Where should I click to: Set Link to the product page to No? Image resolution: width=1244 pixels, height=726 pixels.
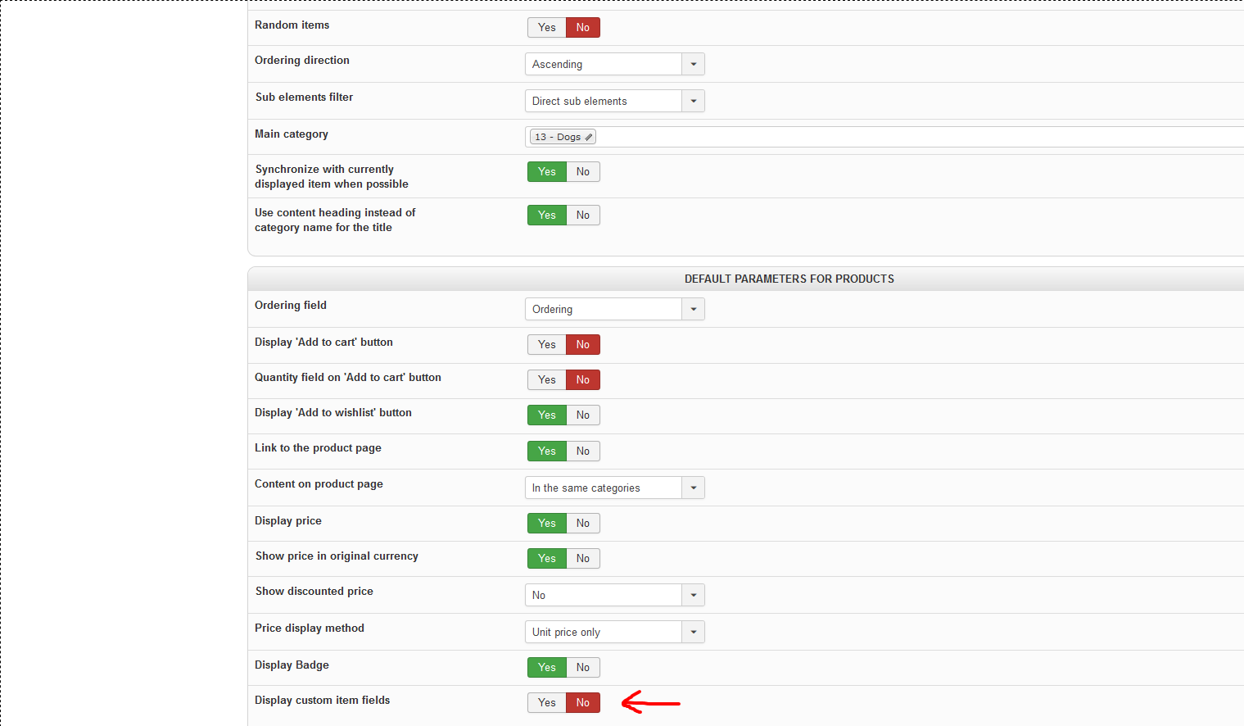click(583, 451)
